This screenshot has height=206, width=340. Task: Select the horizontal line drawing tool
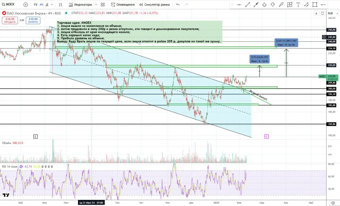point(239,5)
